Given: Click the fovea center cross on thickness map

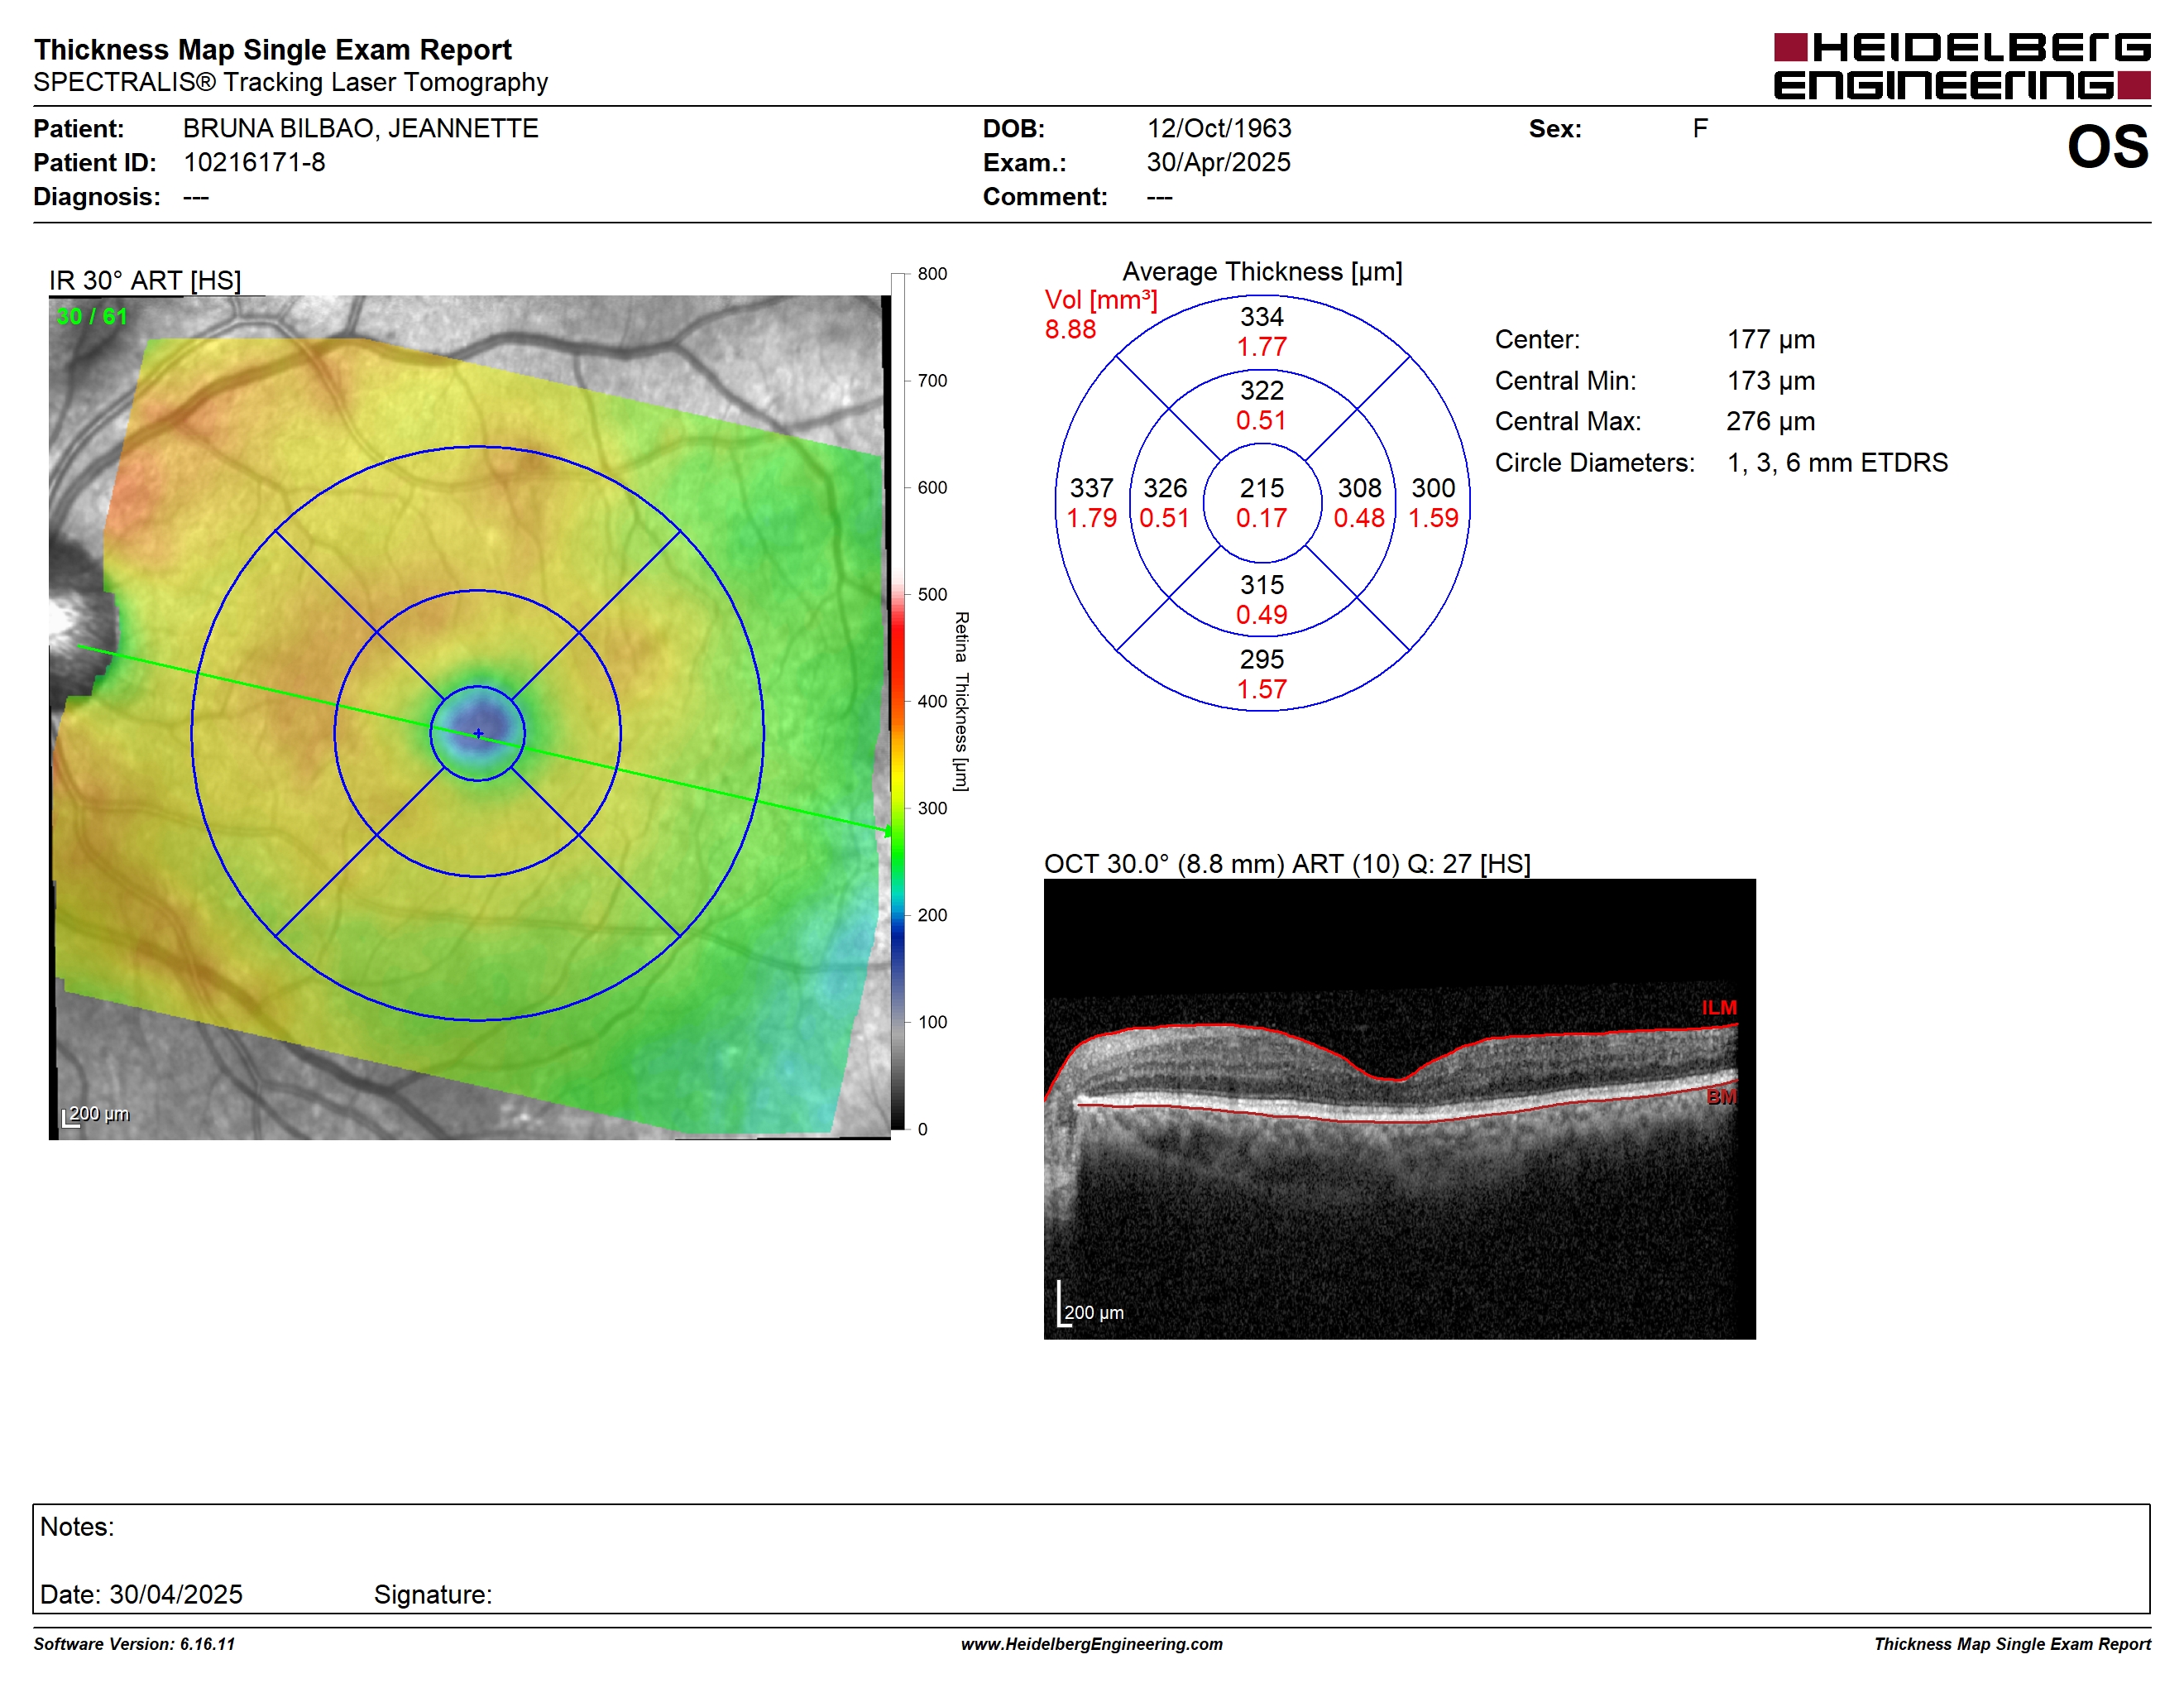Looking at the screenshot, I should (478, 734).
